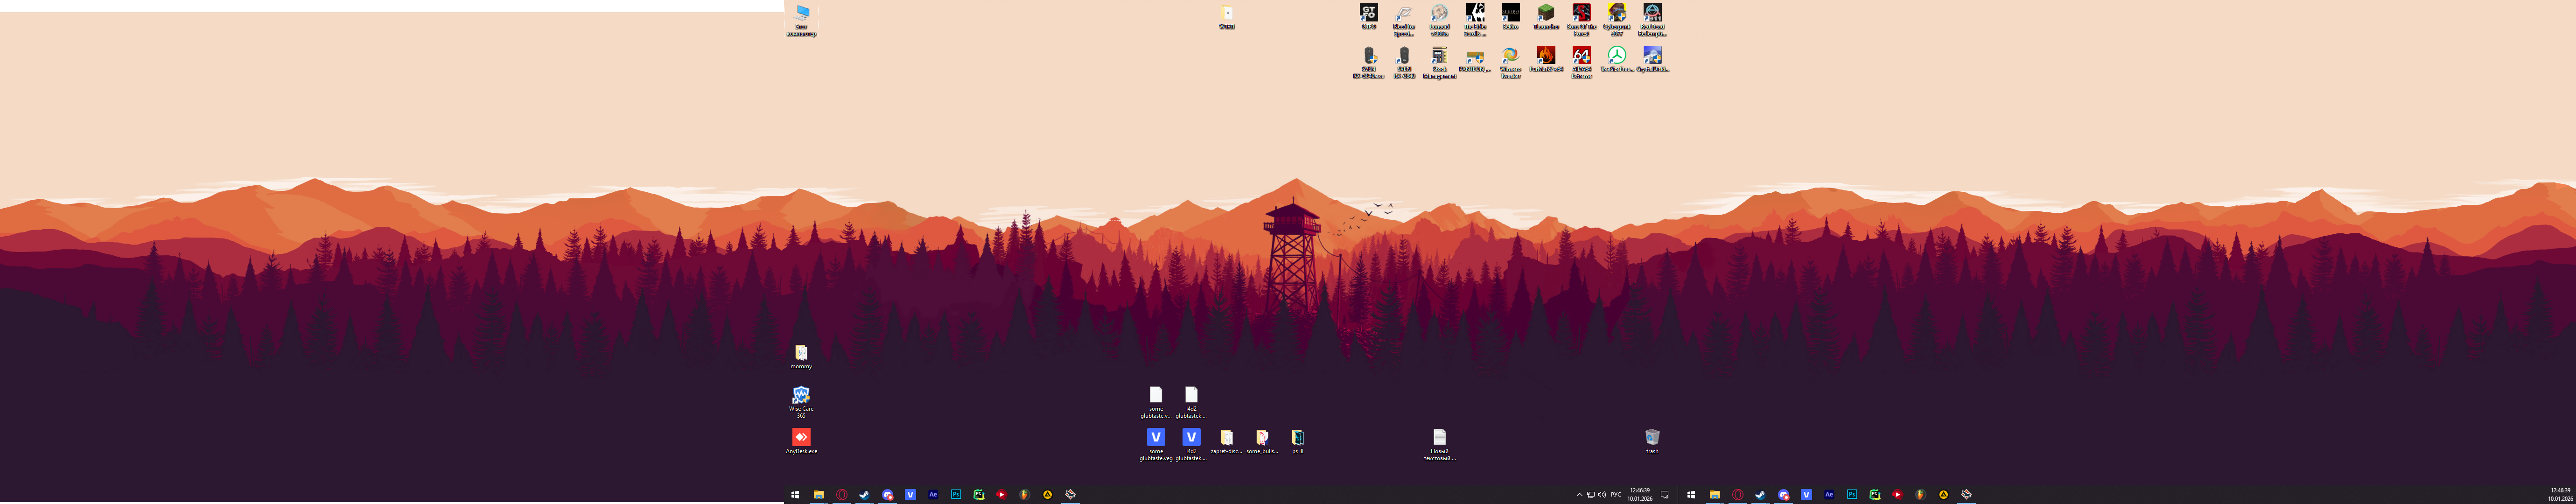Select the Winaero Tweaker icon
The image size is (2576, 504).
pyautogui.click(x=1510, y=56)
